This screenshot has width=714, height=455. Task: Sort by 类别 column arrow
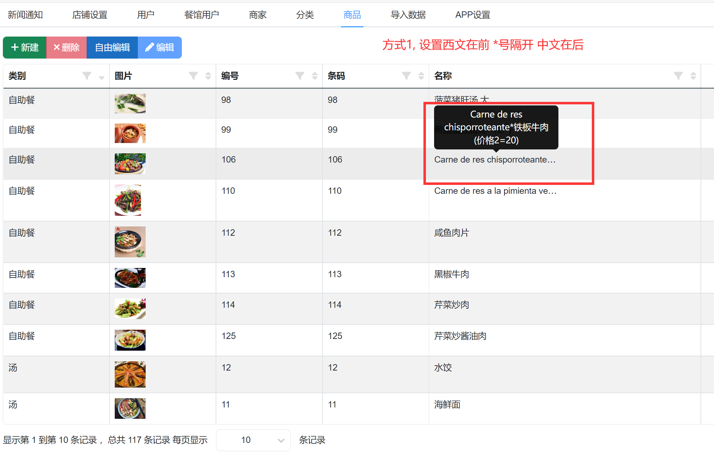102,77
